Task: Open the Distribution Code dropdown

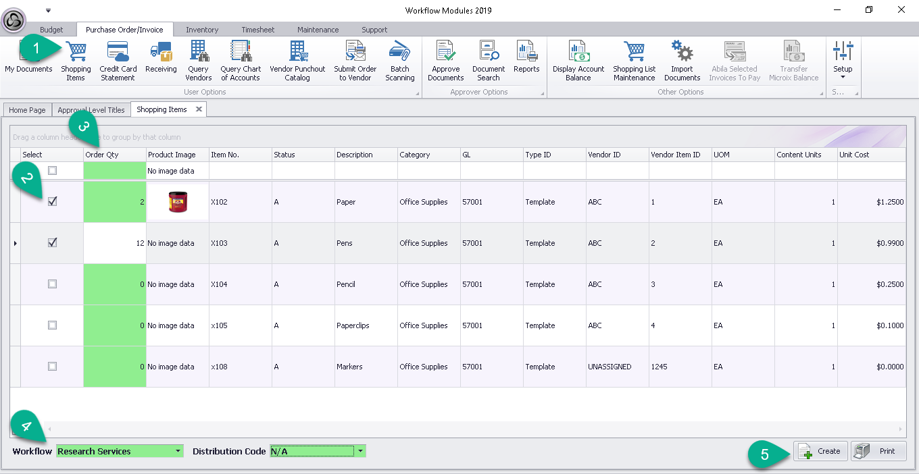Action: pos(361,451)
